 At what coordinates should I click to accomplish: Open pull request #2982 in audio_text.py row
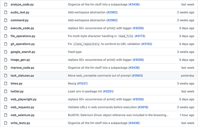tap(112, 12)
